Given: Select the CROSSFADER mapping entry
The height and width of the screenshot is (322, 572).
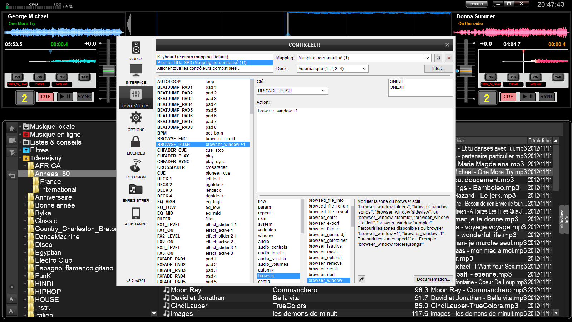Looking at the screenshot, I should pyautogui.click(x=171, y=167).
